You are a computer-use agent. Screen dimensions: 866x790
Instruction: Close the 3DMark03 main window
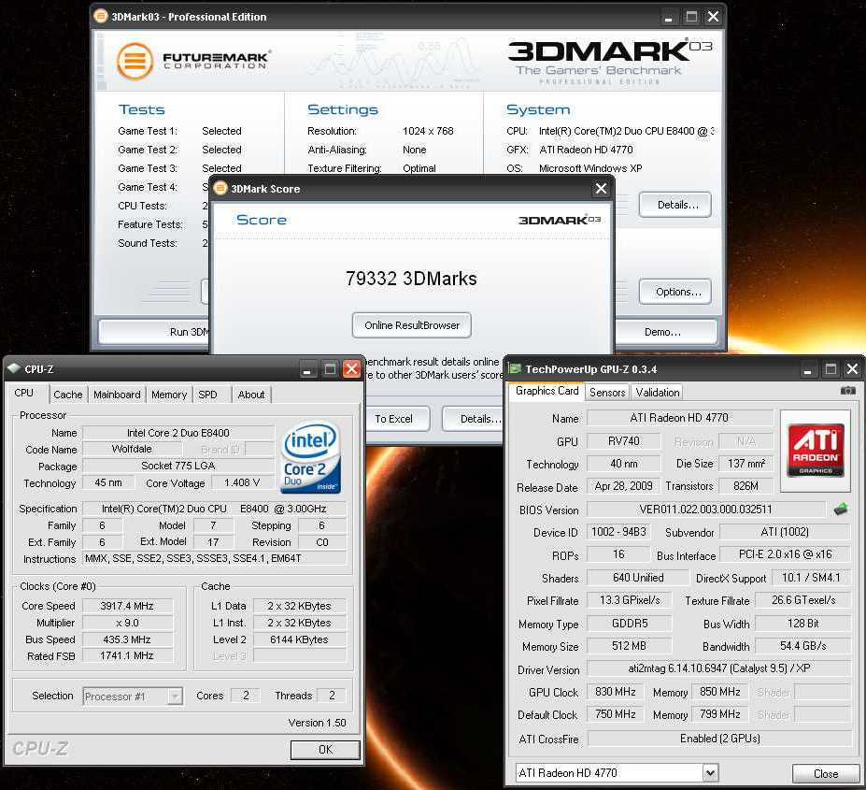[714, 17]
